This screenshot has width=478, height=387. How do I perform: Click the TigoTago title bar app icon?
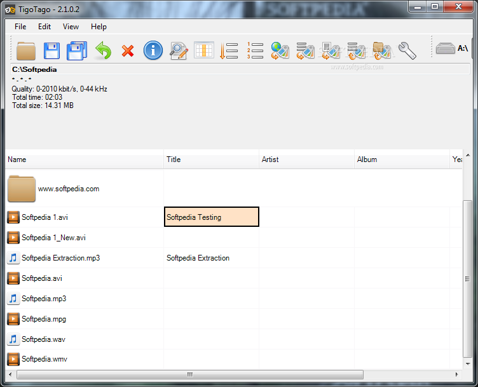(x=10, y=10)
